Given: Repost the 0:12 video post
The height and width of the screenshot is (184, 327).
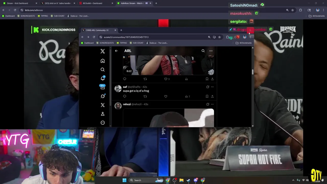Looking at the screenshot, I should pyautogui.click(x=145, y=79).
